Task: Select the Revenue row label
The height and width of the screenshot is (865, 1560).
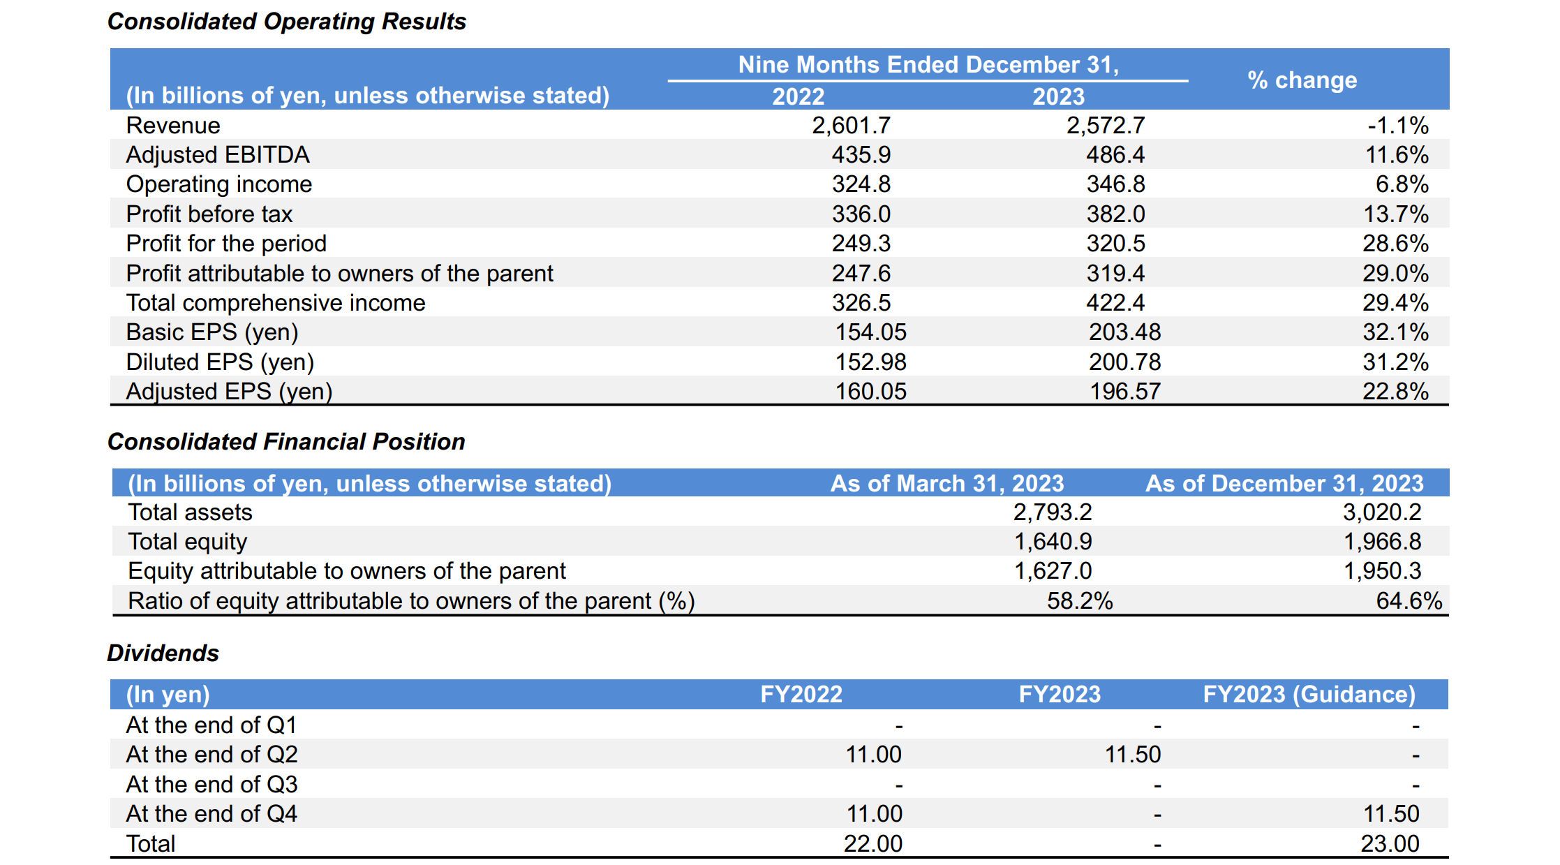Action: 173,126
